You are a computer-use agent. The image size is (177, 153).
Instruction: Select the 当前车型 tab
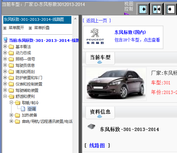(100, 58)
